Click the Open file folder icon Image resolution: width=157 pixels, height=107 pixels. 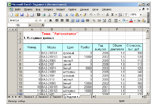click(x=17, y=15)
